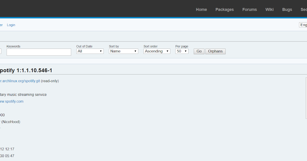
Task: Open the Out of Date filter dropdown
Action: coord(90,51)
